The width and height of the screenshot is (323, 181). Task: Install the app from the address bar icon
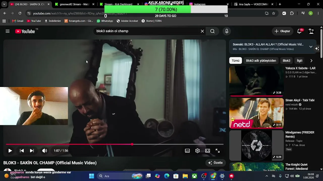coord(267,13)
